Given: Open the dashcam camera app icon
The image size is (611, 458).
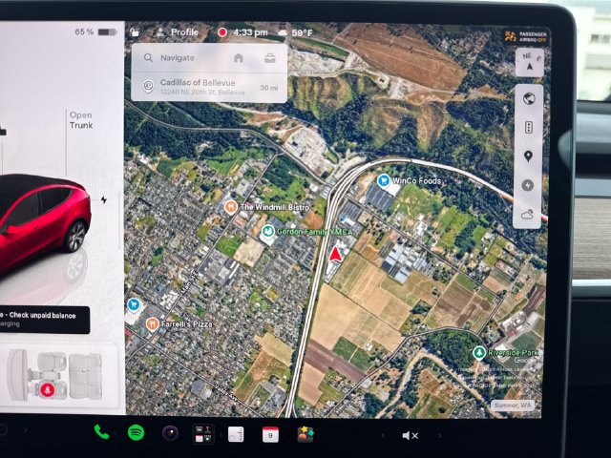Looking at the screenshot, I should click(170, 433).
